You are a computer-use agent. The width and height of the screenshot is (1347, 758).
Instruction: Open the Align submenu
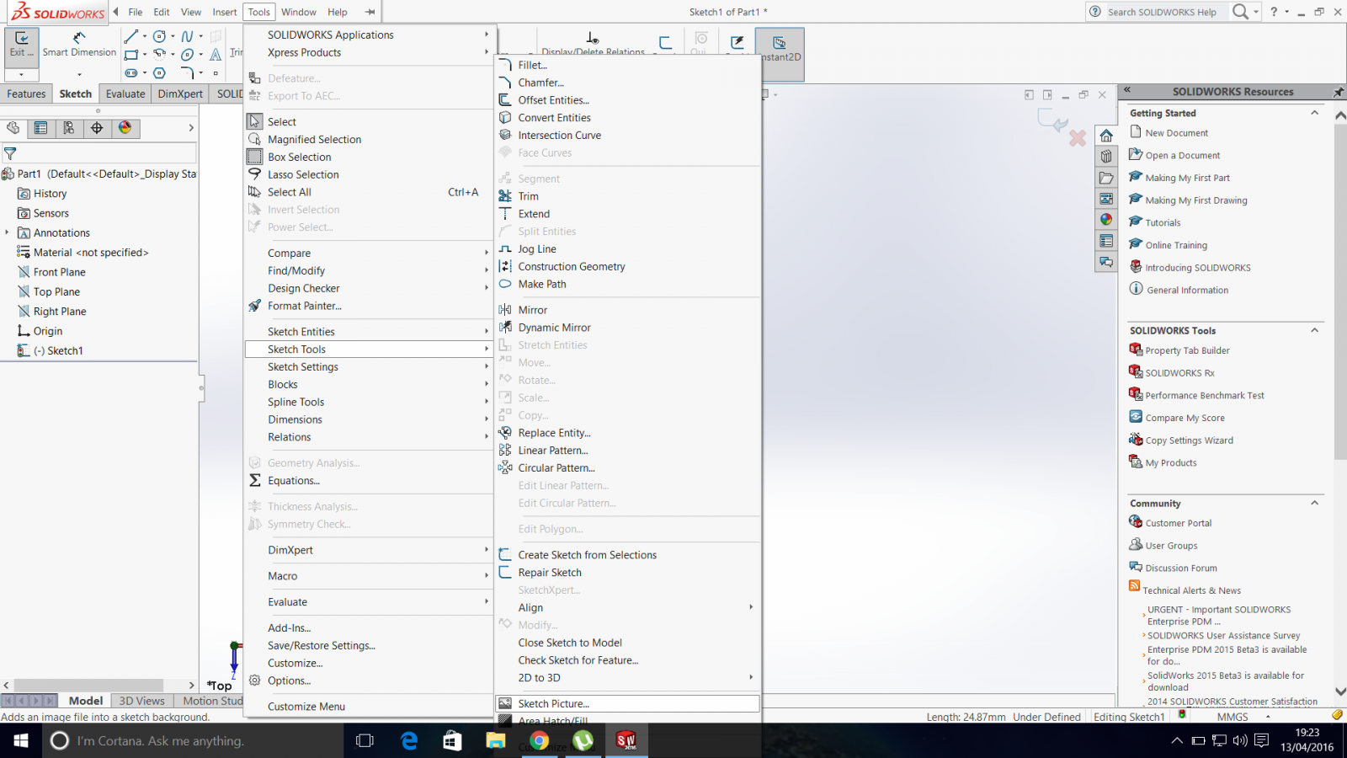629,608
